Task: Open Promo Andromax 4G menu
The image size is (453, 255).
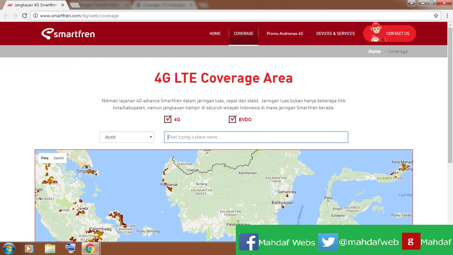Action: point(285,34)
